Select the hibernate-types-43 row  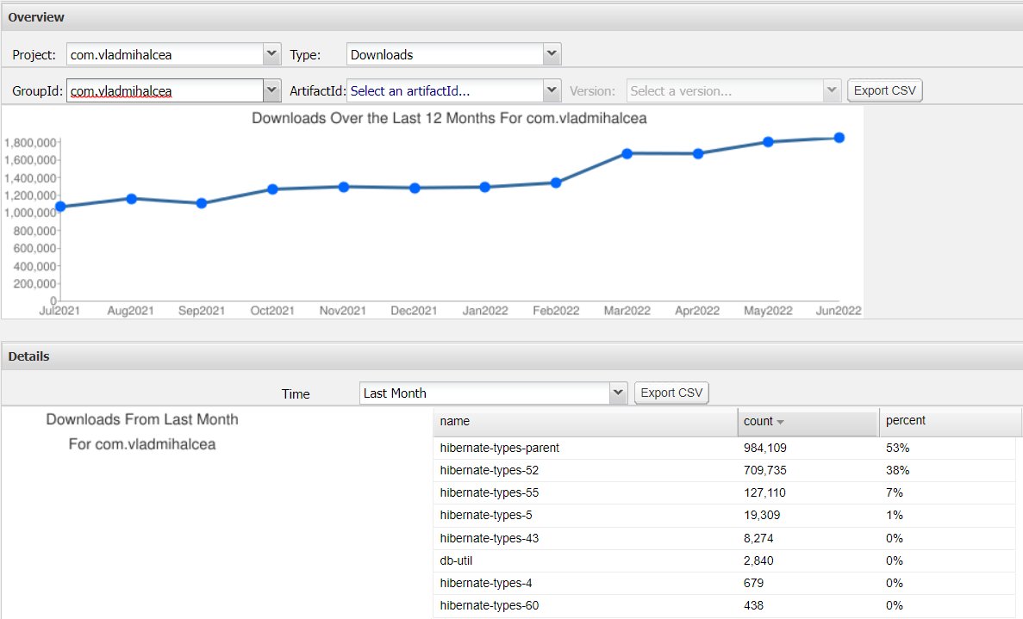click(724, 538)
